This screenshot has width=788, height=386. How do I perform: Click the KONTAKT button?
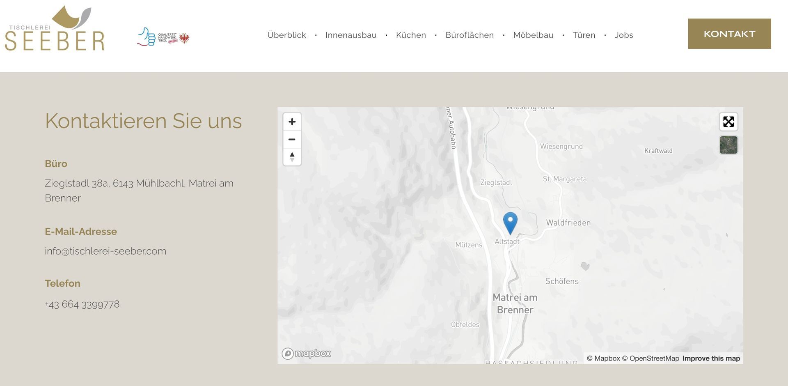tap(729, 34)
